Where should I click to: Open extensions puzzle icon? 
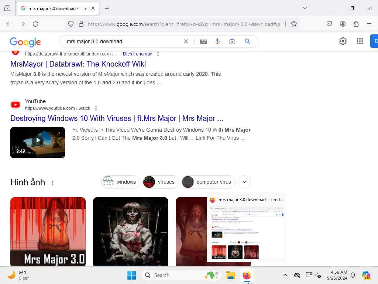(356, 24)
